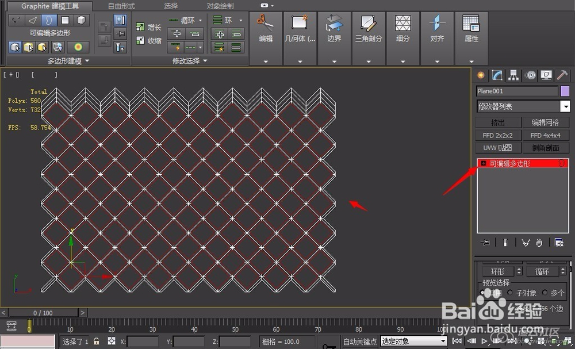This screenshot has height=349, width=575.
Task: Activate Border sub-object level icon
Action: tap(49, 20)
